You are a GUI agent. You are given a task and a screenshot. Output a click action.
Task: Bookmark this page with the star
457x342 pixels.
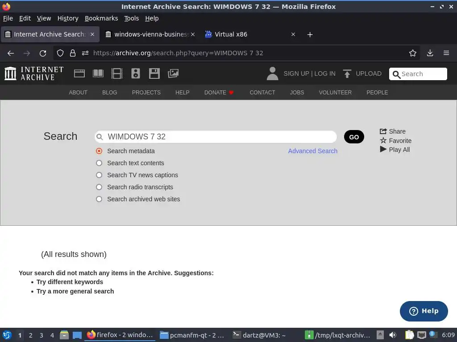click(413, 53)
